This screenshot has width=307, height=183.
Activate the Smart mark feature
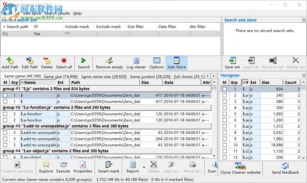click(109, 167)
